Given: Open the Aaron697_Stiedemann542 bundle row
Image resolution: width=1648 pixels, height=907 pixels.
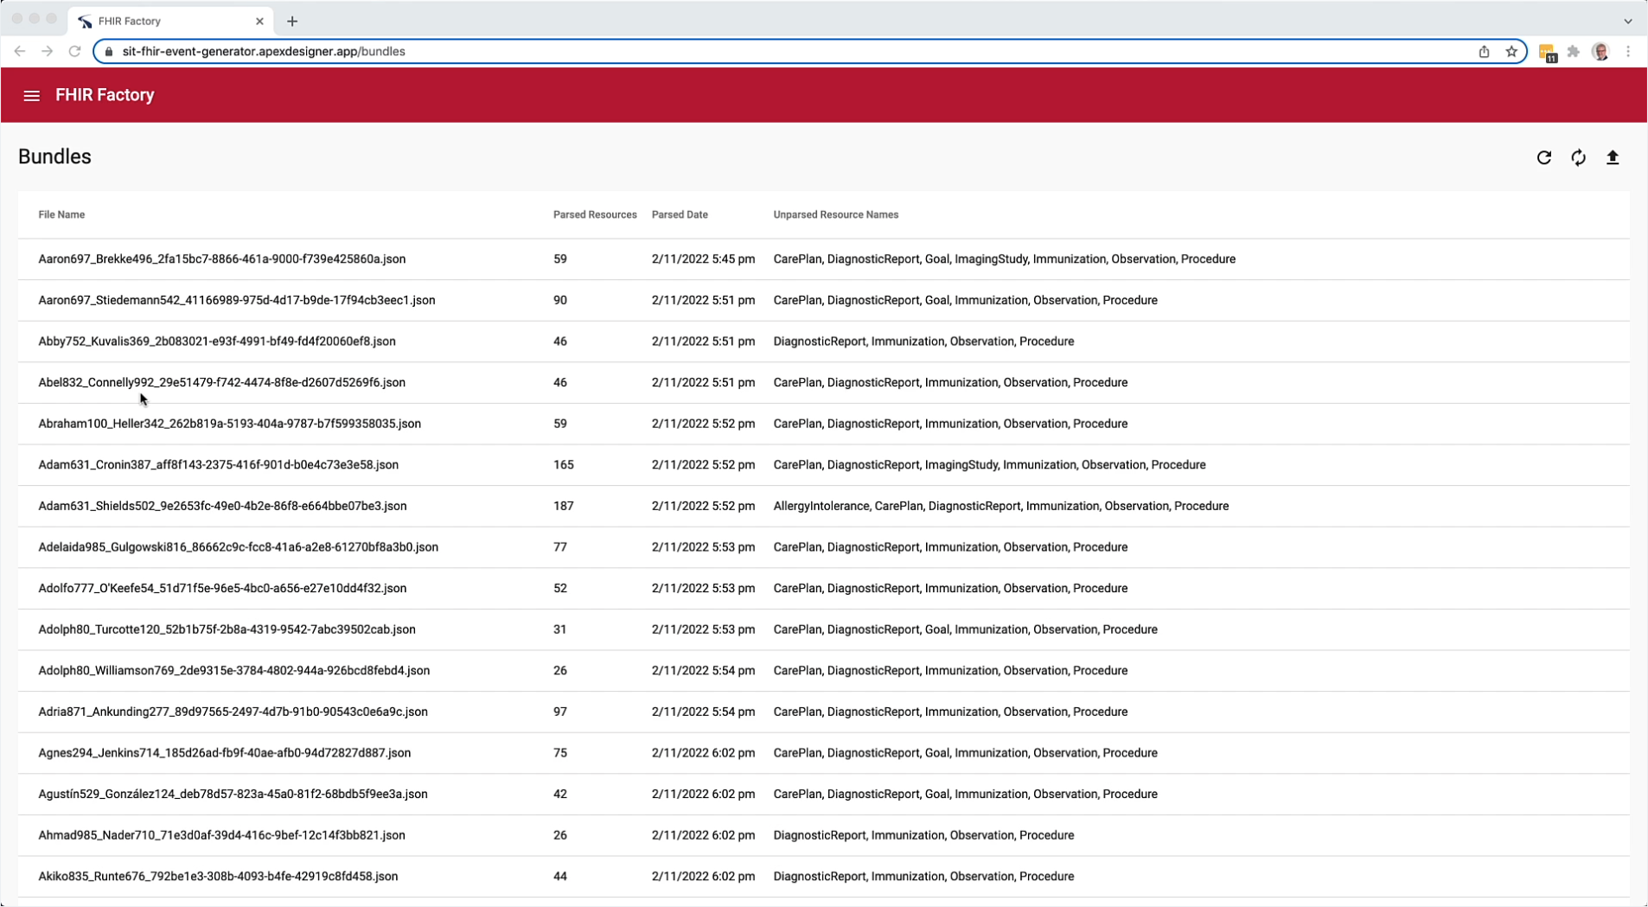Looking at the screenshot, I should tap(823, 300).
